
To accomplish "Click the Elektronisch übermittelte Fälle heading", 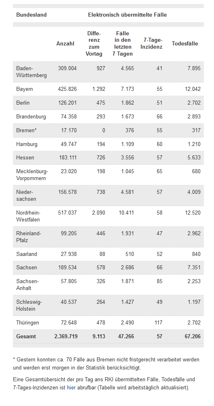I will [128, 15].
